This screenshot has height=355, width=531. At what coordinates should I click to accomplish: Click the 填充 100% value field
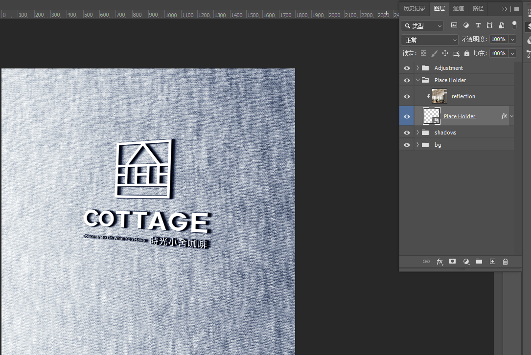[499, 53]
